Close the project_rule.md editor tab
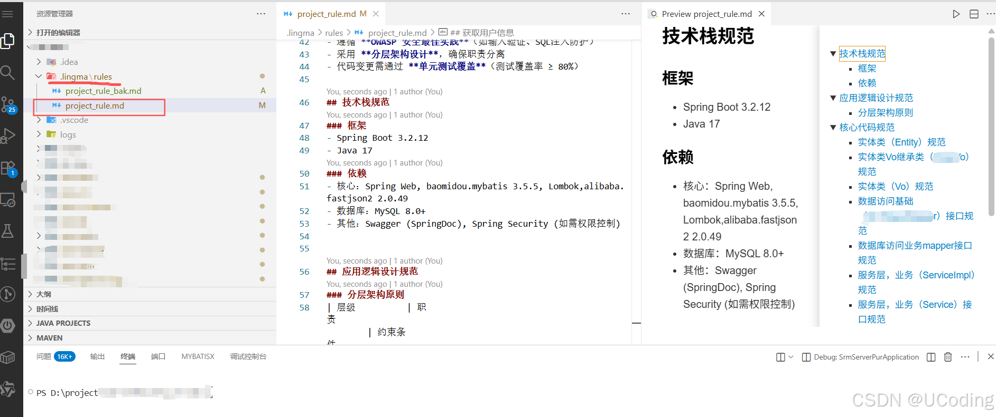 point(376,14)
